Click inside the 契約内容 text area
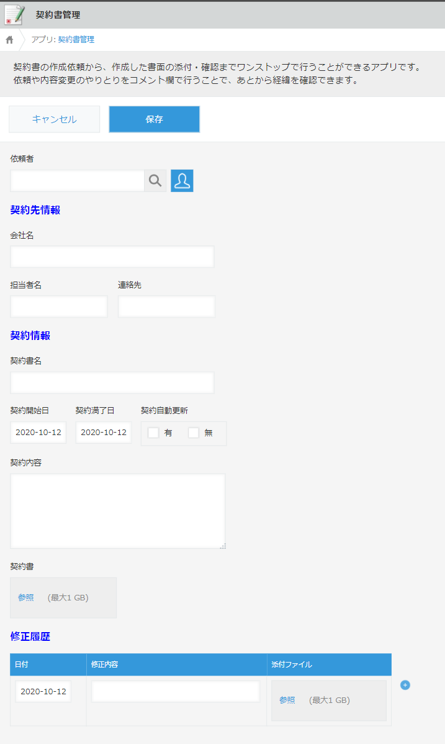The image size is (445, 744). [x=118, y=511]
